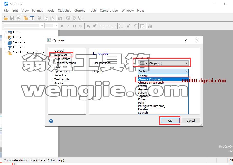Click the Open file folder icon
The image size is (233, 165).
pyautogui.click(x=6, y=18)
